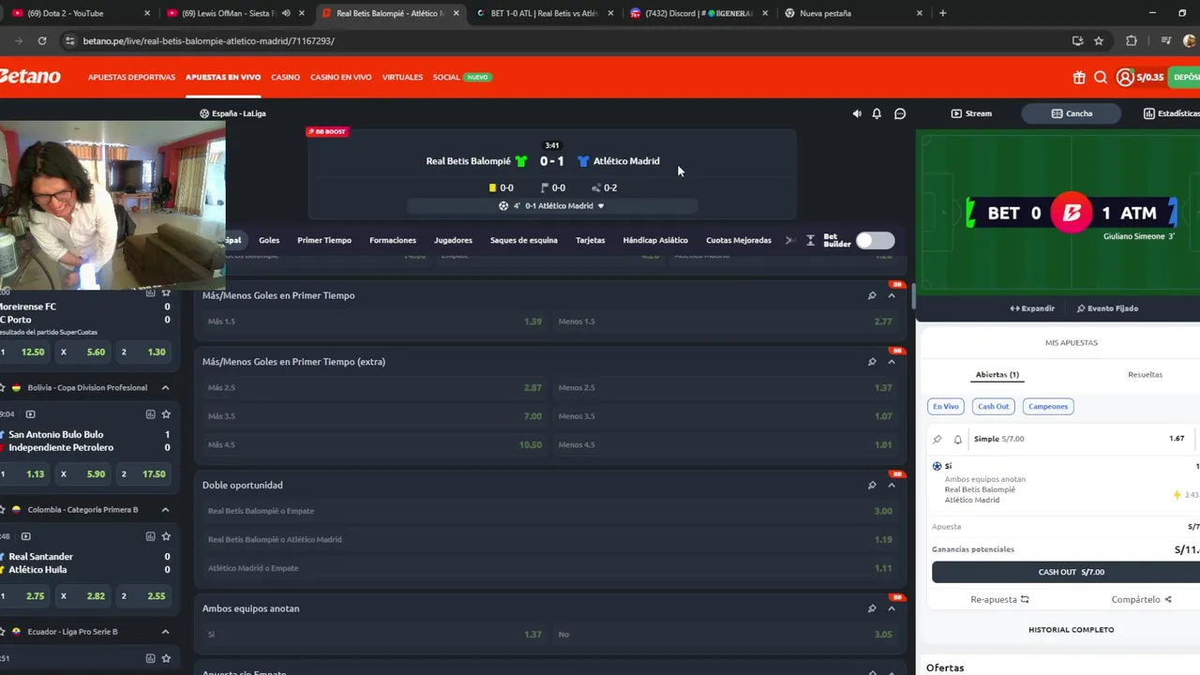This screenshot has height=675, width=1200.
Task: Select the Cash Out filter chip
Action: 993,406
